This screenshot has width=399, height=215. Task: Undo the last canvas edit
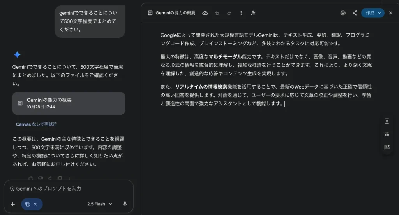pos(217,13)
